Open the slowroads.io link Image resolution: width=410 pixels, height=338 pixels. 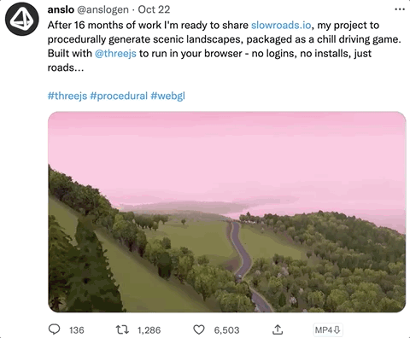coord(281,25)
